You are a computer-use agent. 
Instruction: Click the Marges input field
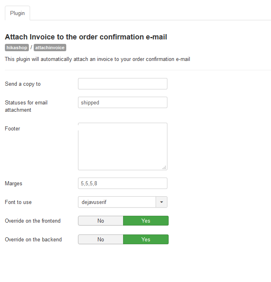(x=123, y=183)
